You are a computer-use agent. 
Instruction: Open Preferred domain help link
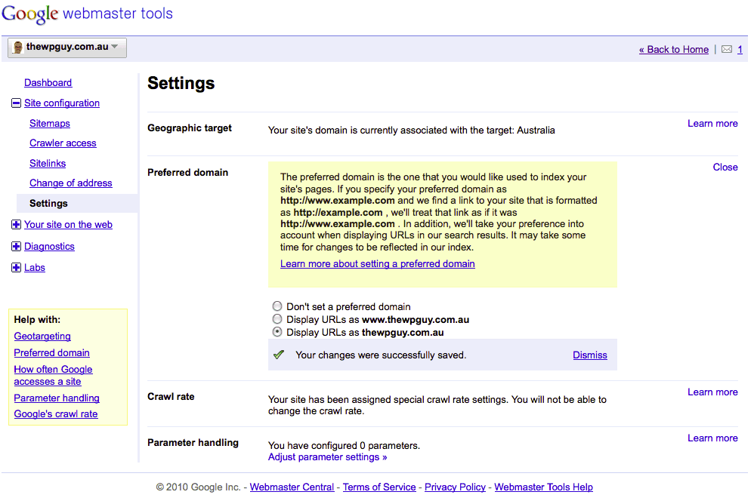point(52,352)
